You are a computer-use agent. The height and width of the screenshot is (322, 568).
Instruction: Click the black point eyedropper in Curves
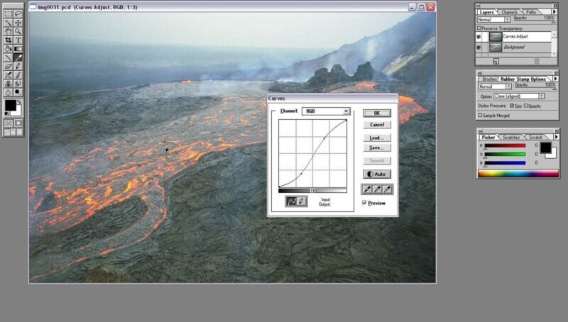tap(367, 189)
